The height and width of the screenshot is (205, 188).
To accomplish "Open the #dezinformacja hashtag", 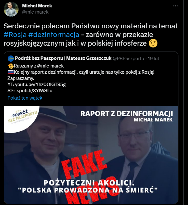I will [x=54, y=35].
